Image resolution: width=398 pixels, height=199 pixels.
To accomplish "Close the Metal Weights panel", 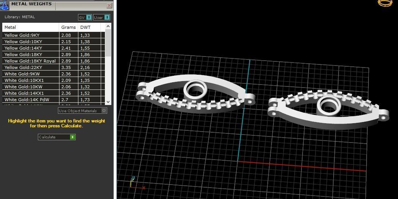I will (x=109, y=6).
